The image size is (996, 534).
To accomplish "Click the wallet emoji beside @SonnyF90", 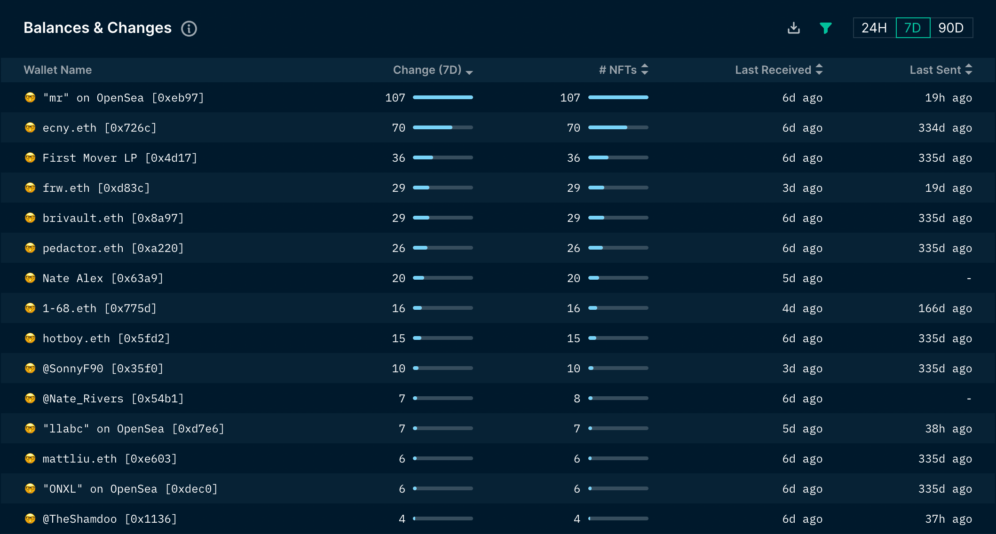I will click(x=30, y=368).
